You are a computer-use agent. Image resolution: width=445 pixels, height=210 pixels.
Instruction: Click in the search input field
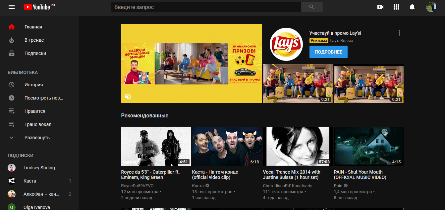(x=206, y=7)
